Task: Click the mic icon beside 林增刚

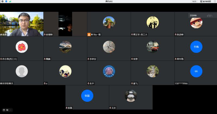Action: [x=45, y=35]
